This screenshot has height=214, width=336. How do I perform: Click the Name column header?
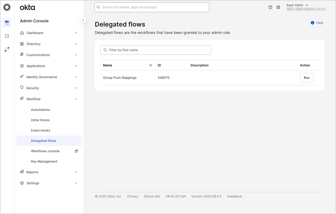click(108, 65)
